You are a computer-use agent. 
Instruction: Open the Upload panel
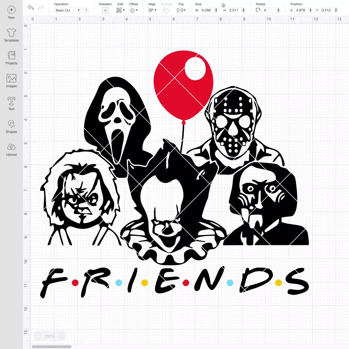12,150
